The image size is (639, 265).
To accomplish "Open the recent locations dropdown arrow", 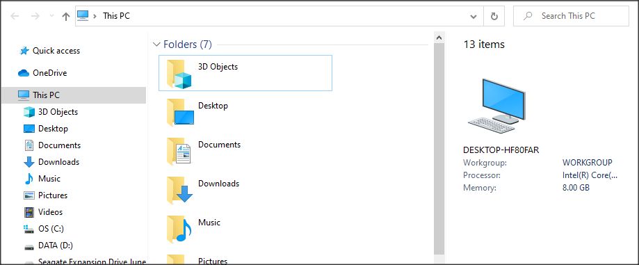I will [x=51, y=16].
